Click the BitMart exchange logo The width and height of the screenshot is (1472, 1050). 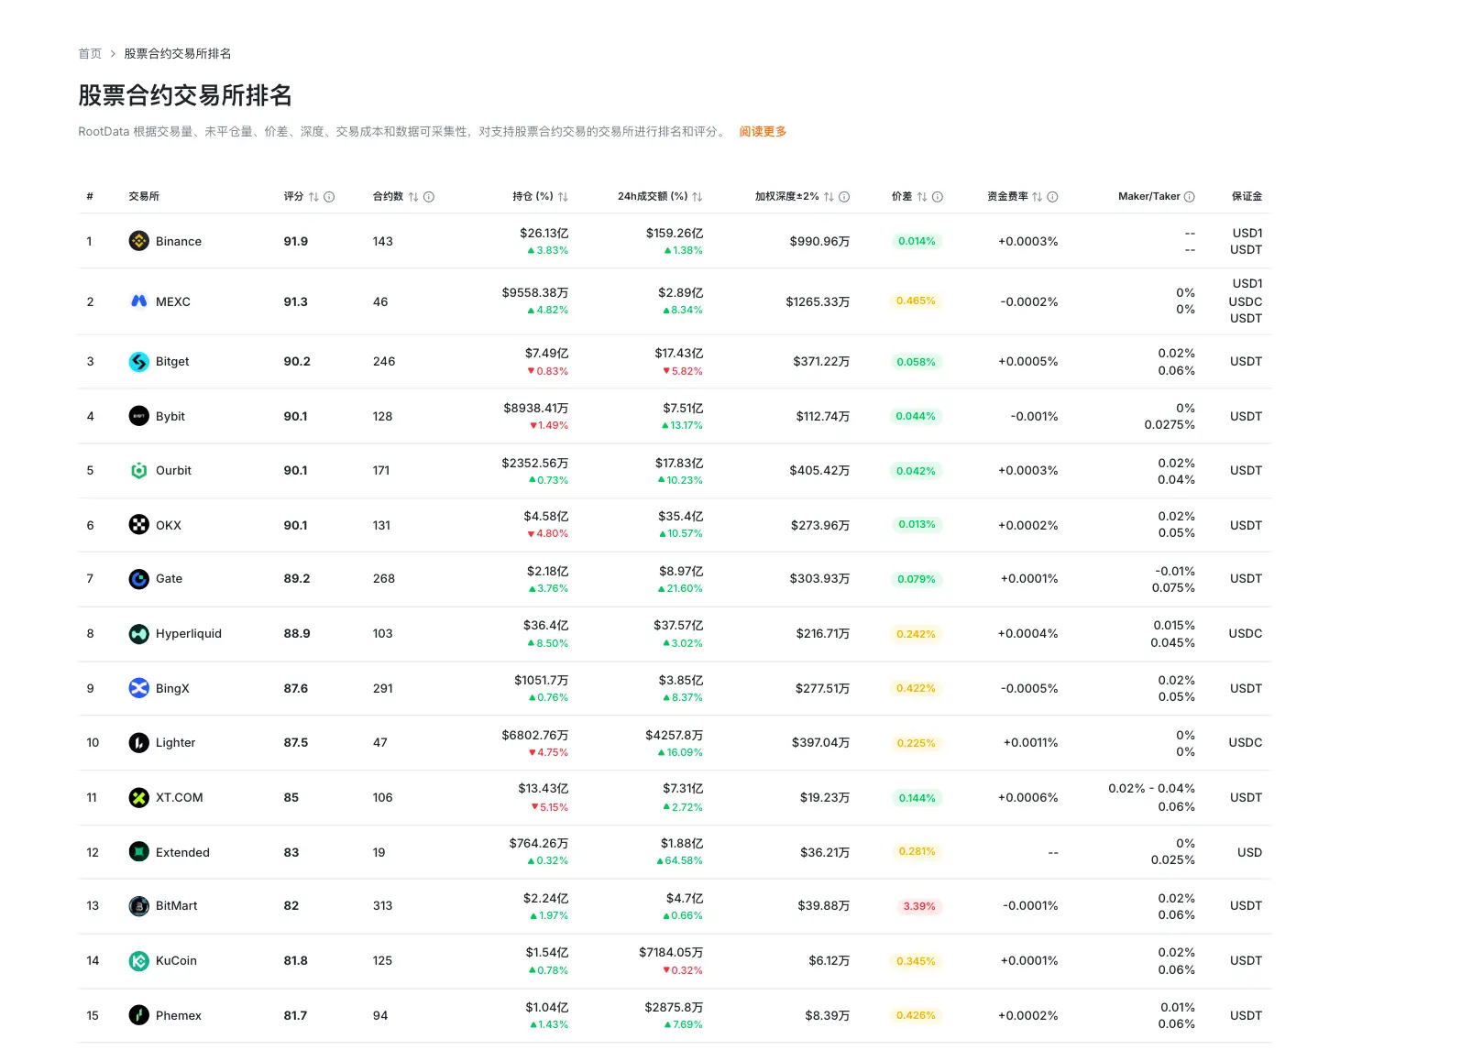[x=138, y=906]
